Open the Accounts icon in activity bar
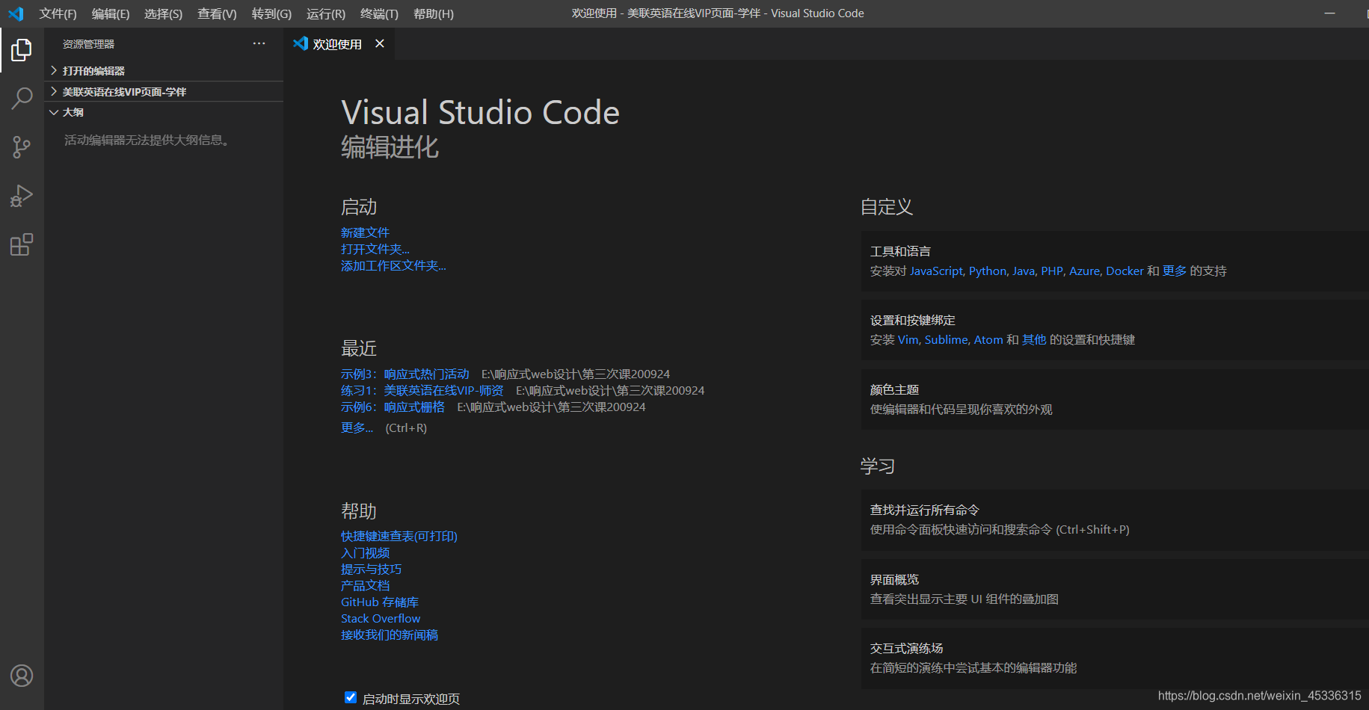1369x710 pixels. pos(22,676)
